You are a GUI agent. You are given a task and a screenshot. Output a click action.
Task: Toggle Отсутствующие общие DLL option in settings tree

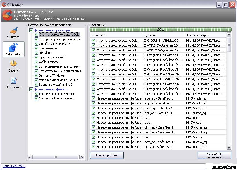[36, 35]
